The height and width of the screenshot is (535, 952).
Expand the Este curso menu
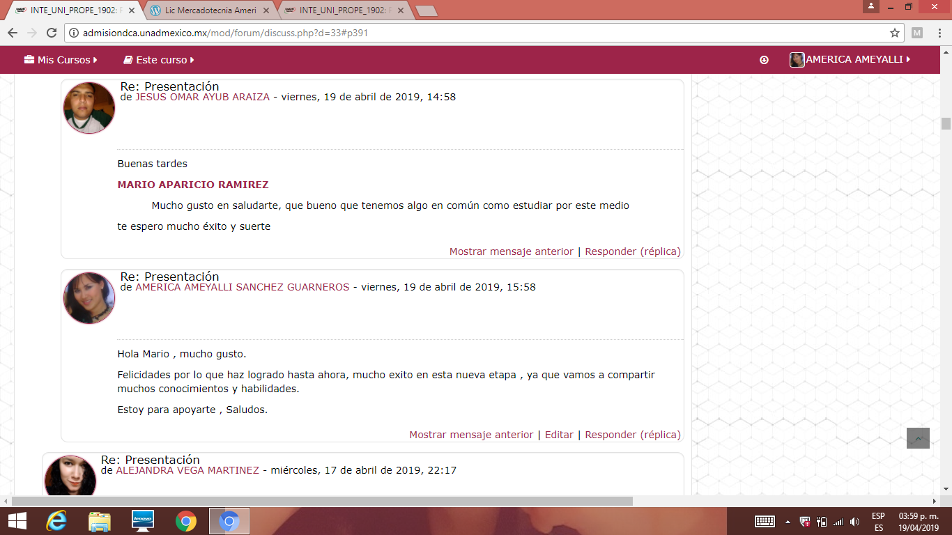tap(159, 60)
